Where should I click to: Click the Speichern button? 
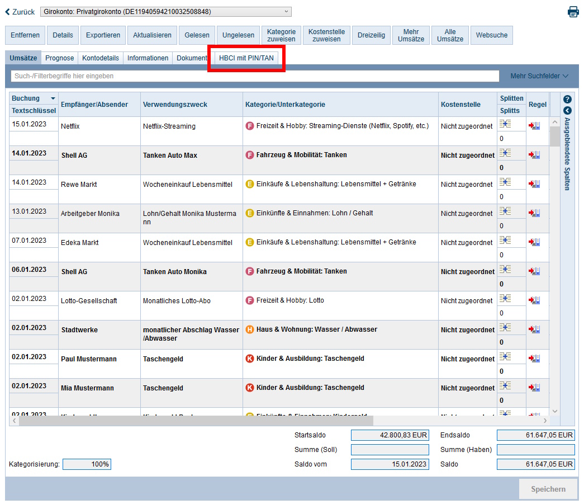coord(548,489)
